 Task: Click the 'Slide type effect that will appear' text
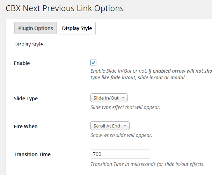tap(125, 107)
